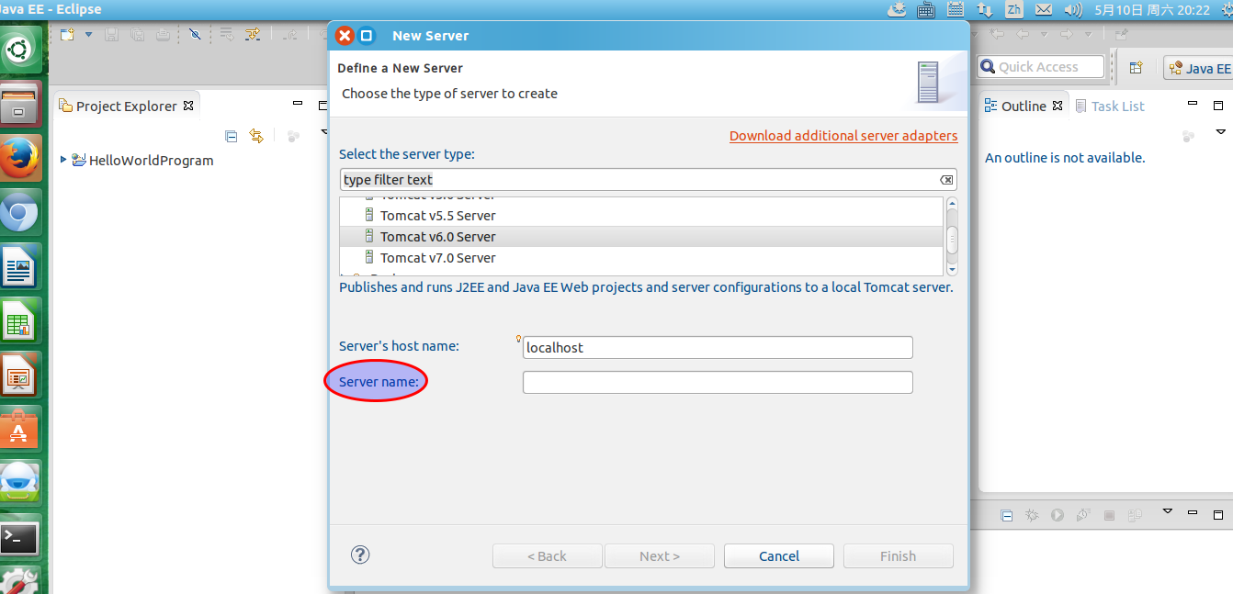Screen dimensions: 1233x594
Task: Maximize the Outline view
Action: [x=1218, y=105]
